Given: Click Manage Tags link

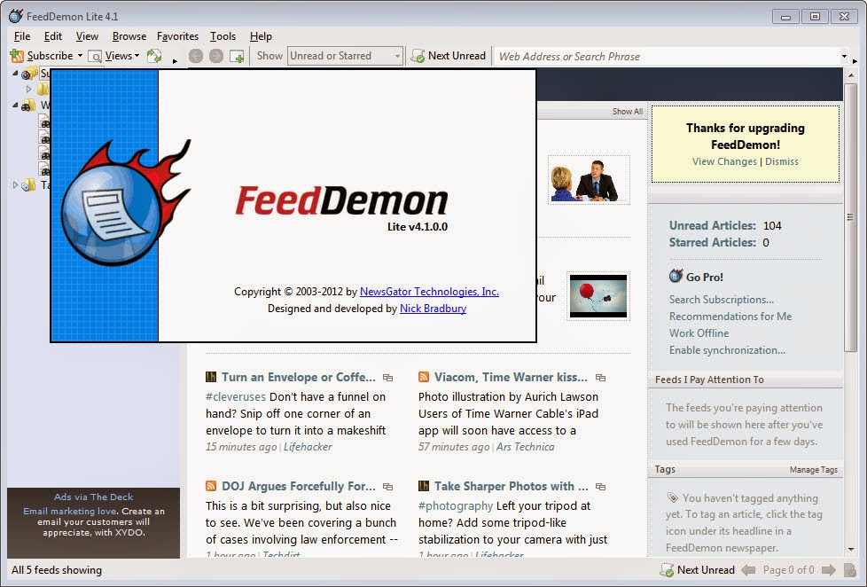Looking at the screenshot, I should coord(813,470).
